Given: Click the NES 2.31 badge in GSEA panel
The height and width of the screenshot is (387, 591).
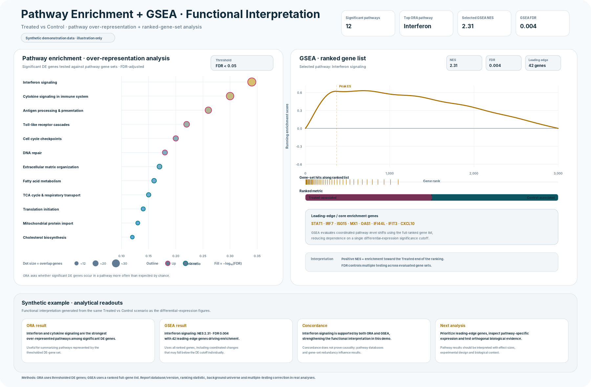Looking at the screenshot, I should pos(464,63).
